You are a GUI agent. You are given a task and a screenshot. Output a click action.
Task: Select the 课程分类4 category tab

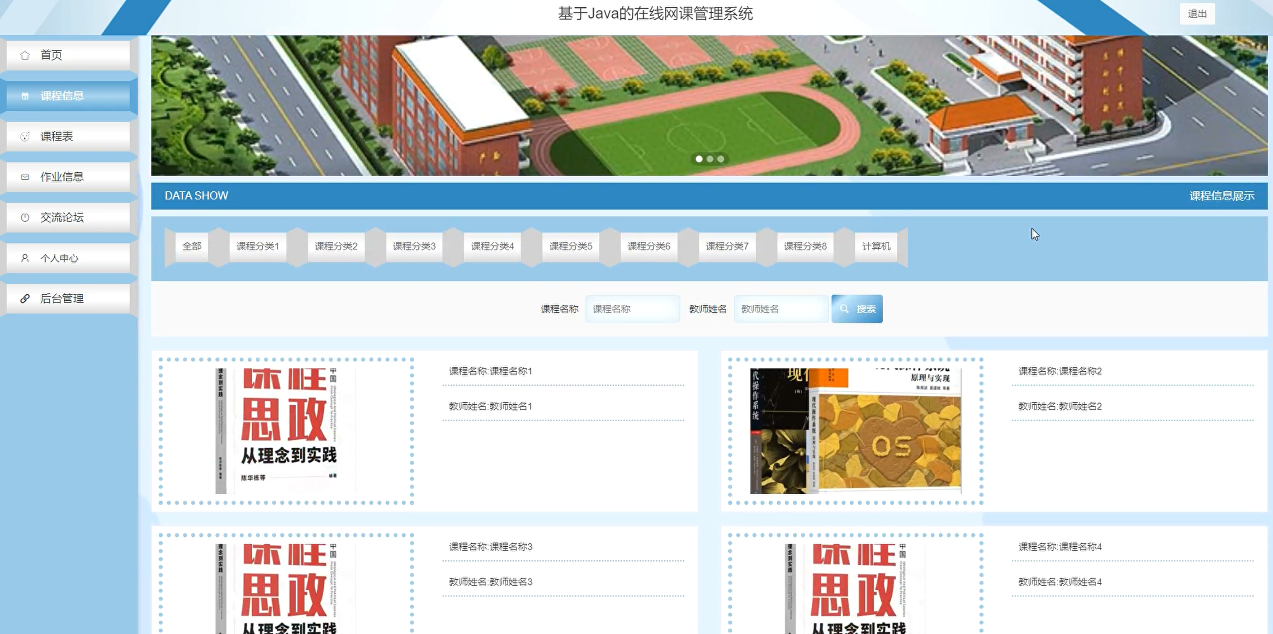point(492,246)
